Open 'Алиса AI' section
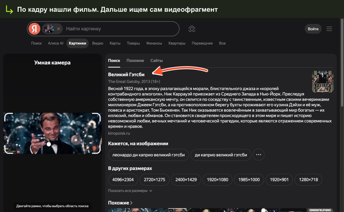This screenshot has height=212, width=344. [56, 43]
